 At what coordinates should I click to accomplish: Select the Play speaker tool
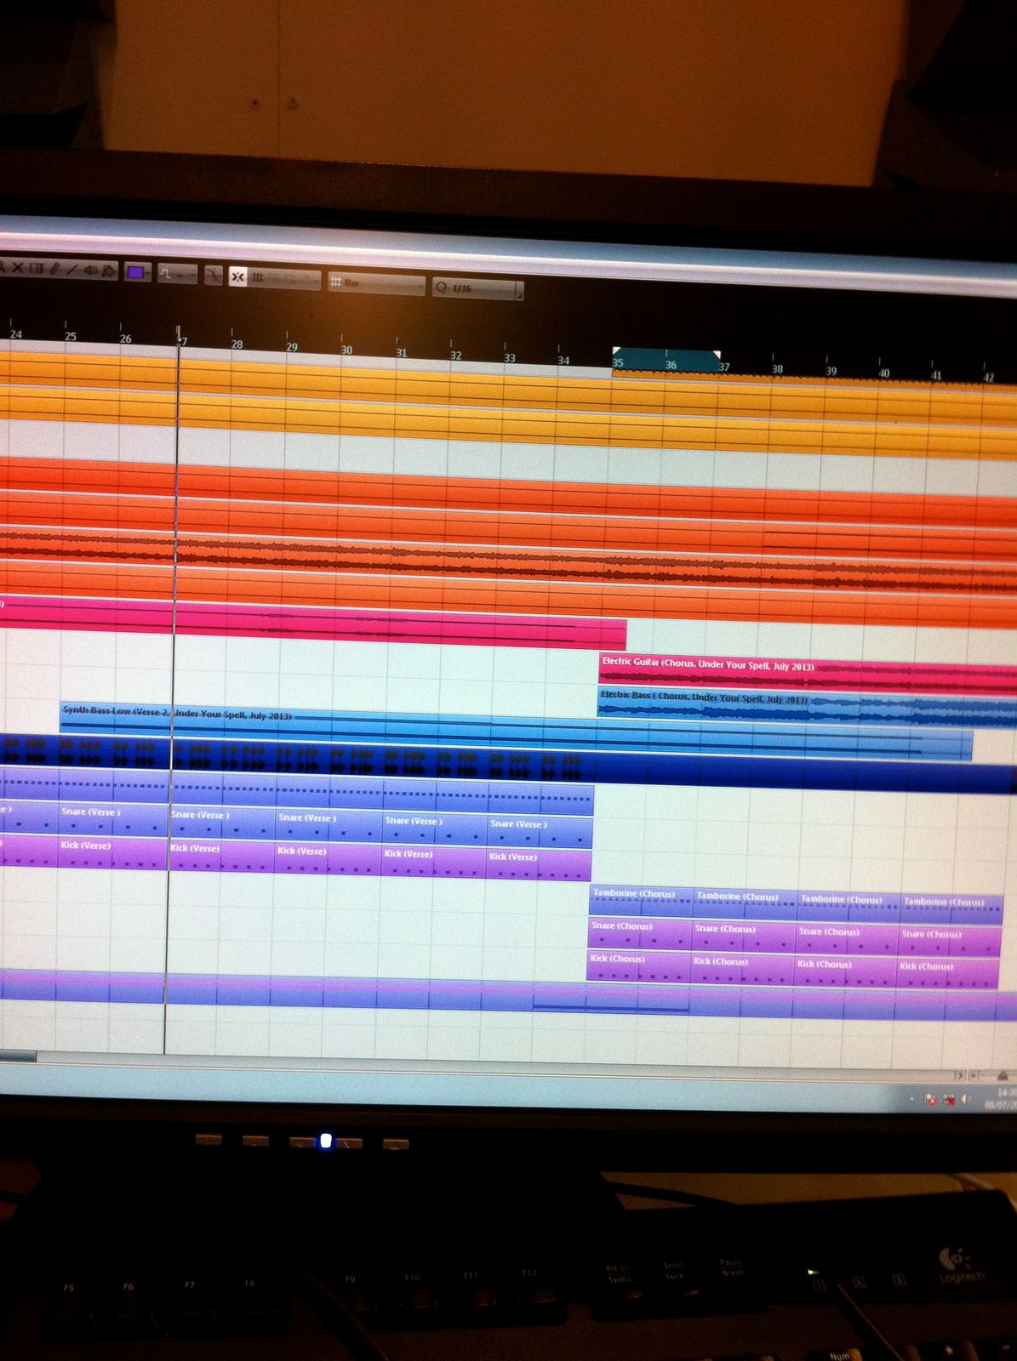pos(90,271)
